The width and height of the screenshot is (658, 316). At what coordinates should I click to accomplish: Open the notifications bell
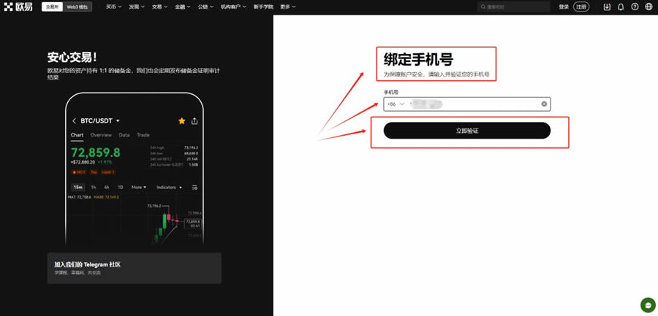[x=621, y=7]
